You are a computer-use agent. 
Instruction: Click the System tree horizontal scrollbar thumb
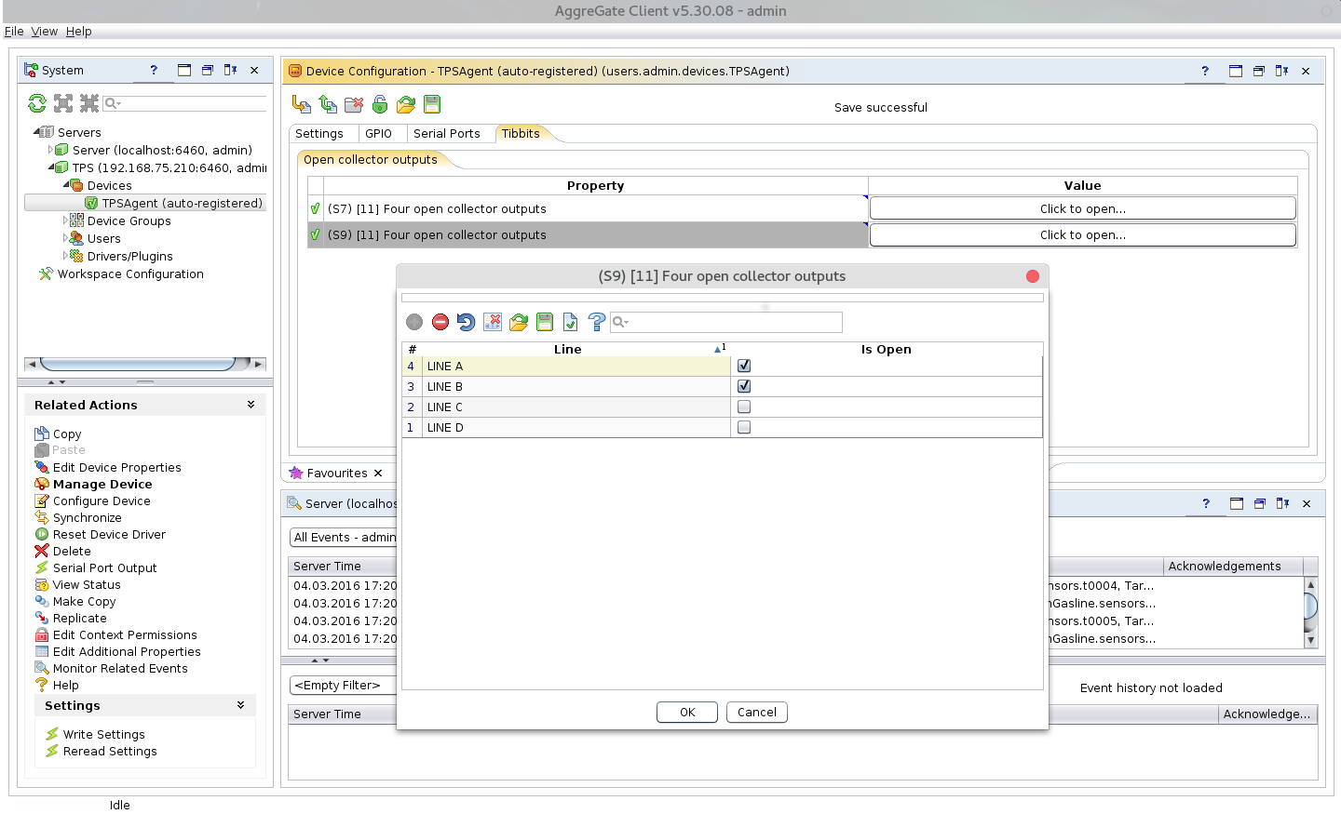coord(138,364)
